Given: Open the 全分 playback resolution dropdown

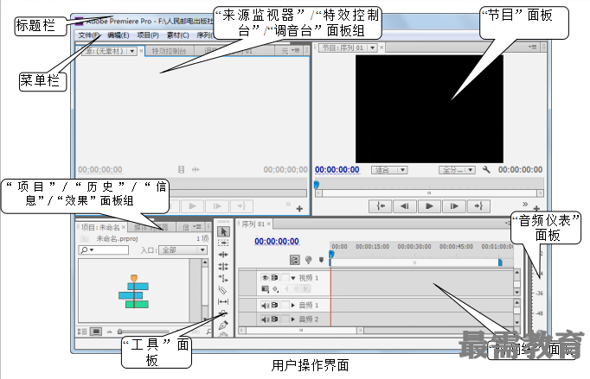Looking at the screenshot, I should click(x=457, y=170).
